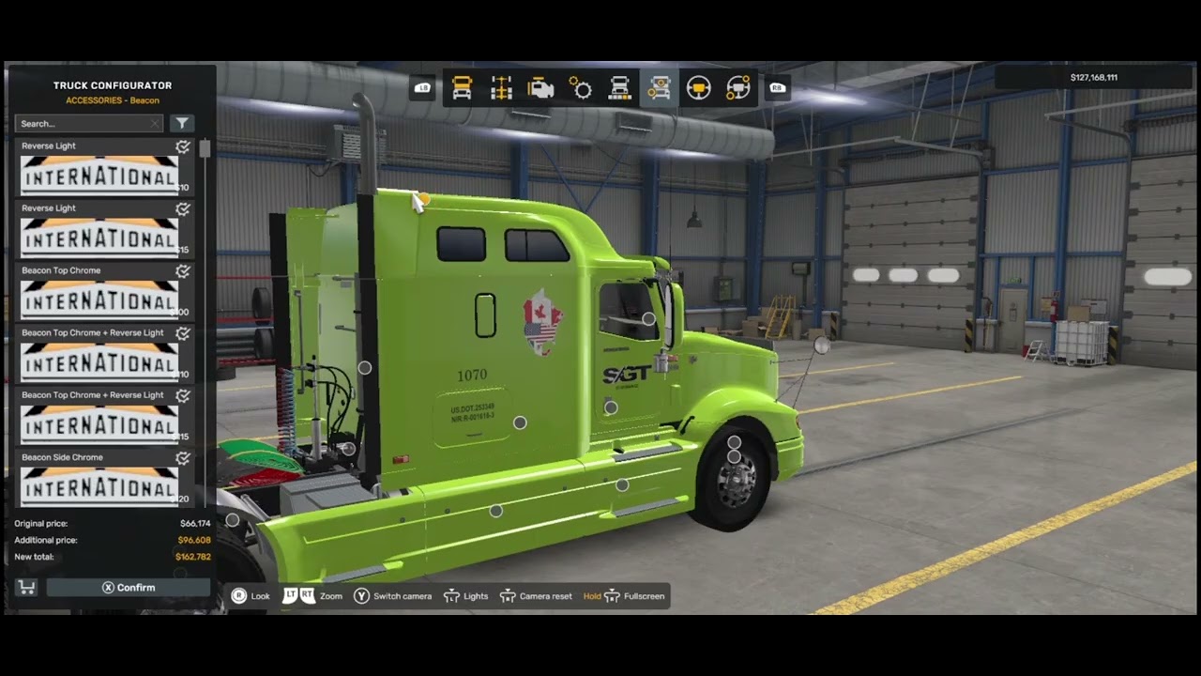
Task: Click the Camera reset control icon
Action: [508, 596]
